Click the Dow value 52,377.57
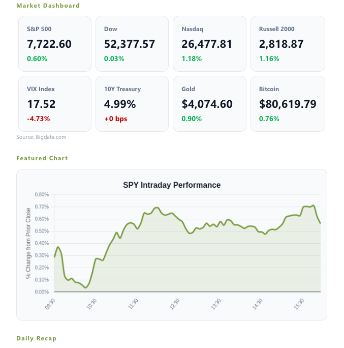The image size is (344, 348). (x=130, y=44)
